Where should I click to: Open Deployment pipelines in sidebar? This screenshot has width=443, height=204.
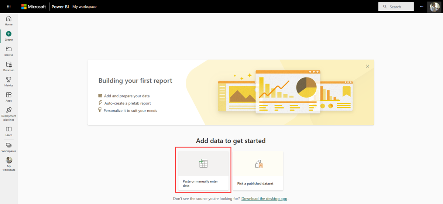pyautogui.click(x=9, y=114)
